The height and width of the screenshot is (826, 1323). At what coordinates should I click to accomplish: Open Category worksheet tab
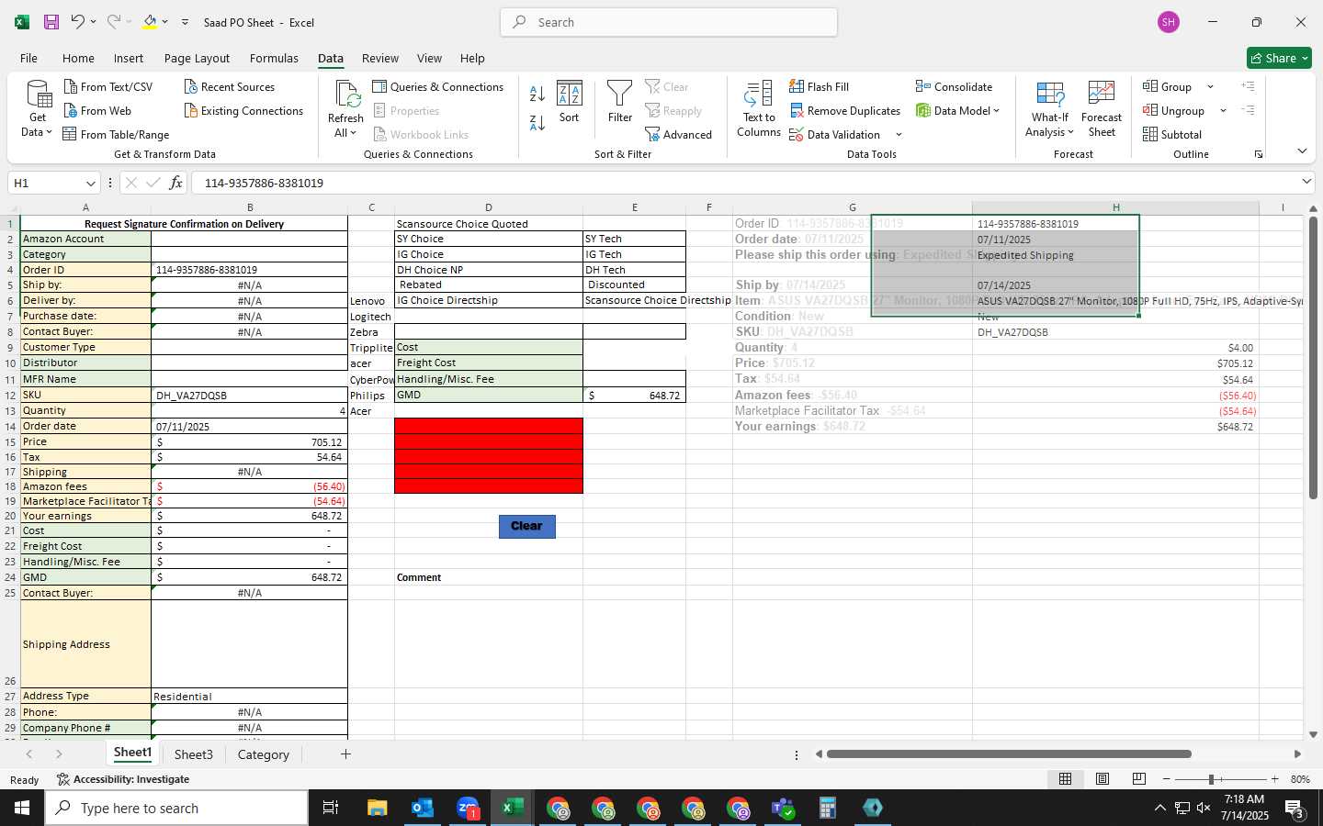(x=264, y=753)
